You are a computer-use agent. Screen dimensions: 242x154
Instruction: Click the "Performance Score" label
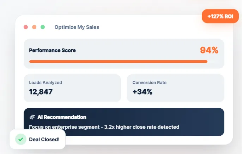(x=52, y=50)
